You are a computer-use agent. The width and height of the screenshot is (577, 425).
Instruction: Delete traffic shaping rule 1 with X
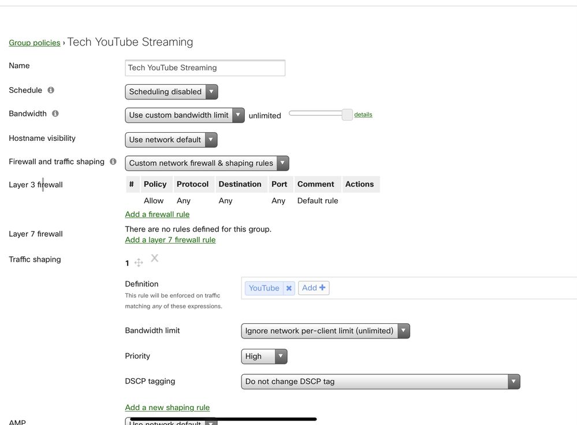click(154, 258)
